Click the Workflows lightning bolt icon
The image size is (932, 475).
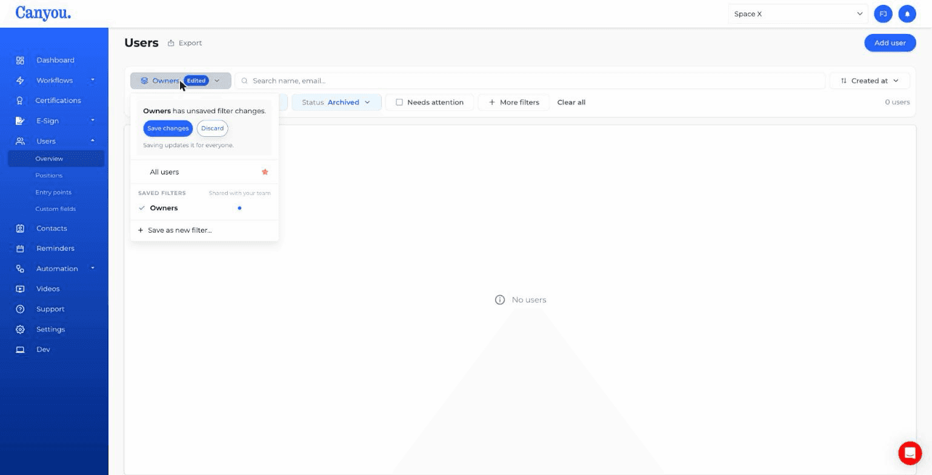click(x=20, y=80)
